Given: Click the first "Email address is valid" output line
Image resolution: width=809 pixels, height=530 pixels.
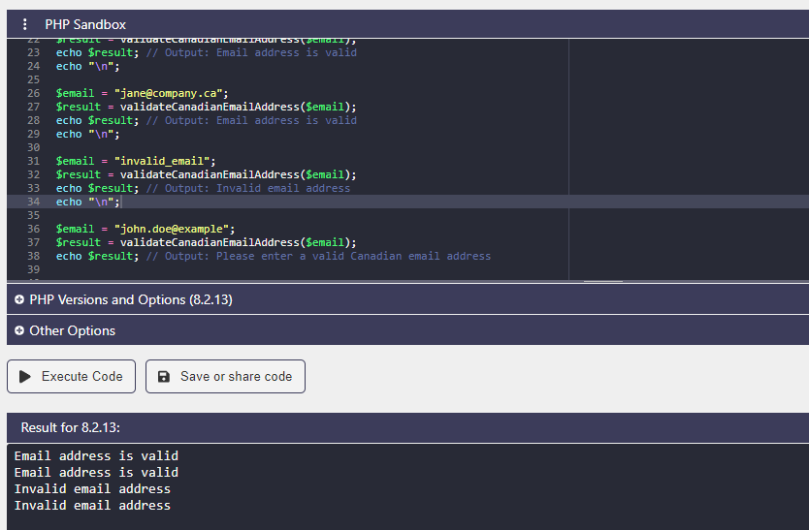Looking at the screenshot, I should point(96,456).
